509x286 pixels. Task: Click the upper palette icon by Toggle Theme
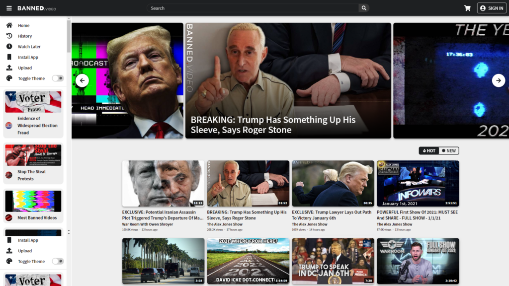9,78
